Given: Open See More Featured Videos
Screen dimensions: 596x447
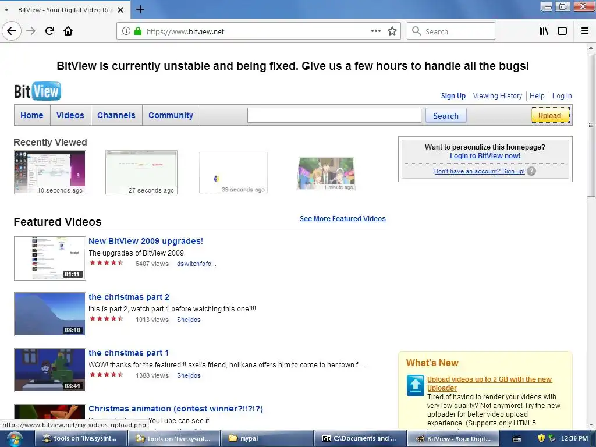Looking at the screenshot, I should pos(342,219).
